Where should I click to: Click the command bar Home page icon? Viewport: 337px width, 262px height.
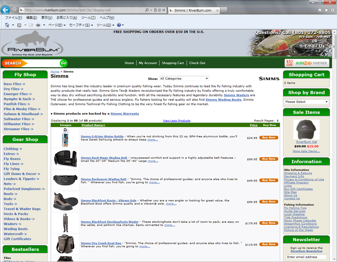point(7,25)
